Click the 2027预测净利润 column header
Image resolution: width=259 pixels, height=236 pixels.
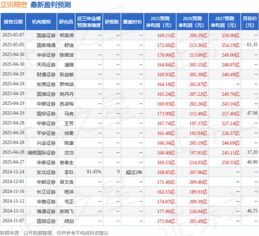[225, 22]
